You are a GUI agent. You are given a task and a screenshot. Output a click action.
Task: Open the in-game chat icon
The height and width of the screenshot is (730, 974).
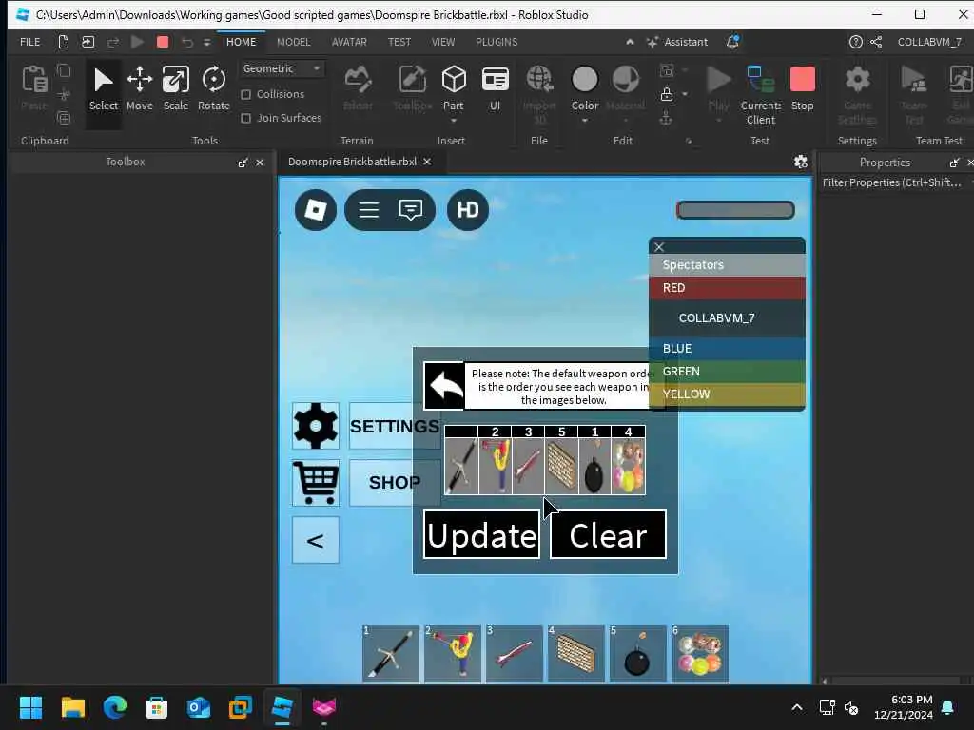(x=411, y=210)
